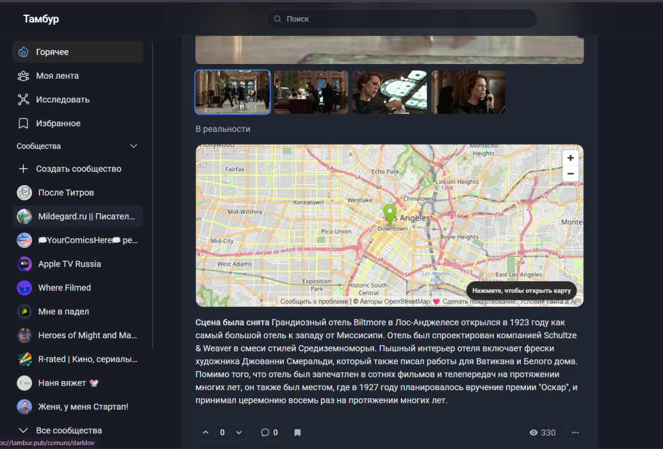Open Авторы OpenStreetMap link

pos(395,302)
